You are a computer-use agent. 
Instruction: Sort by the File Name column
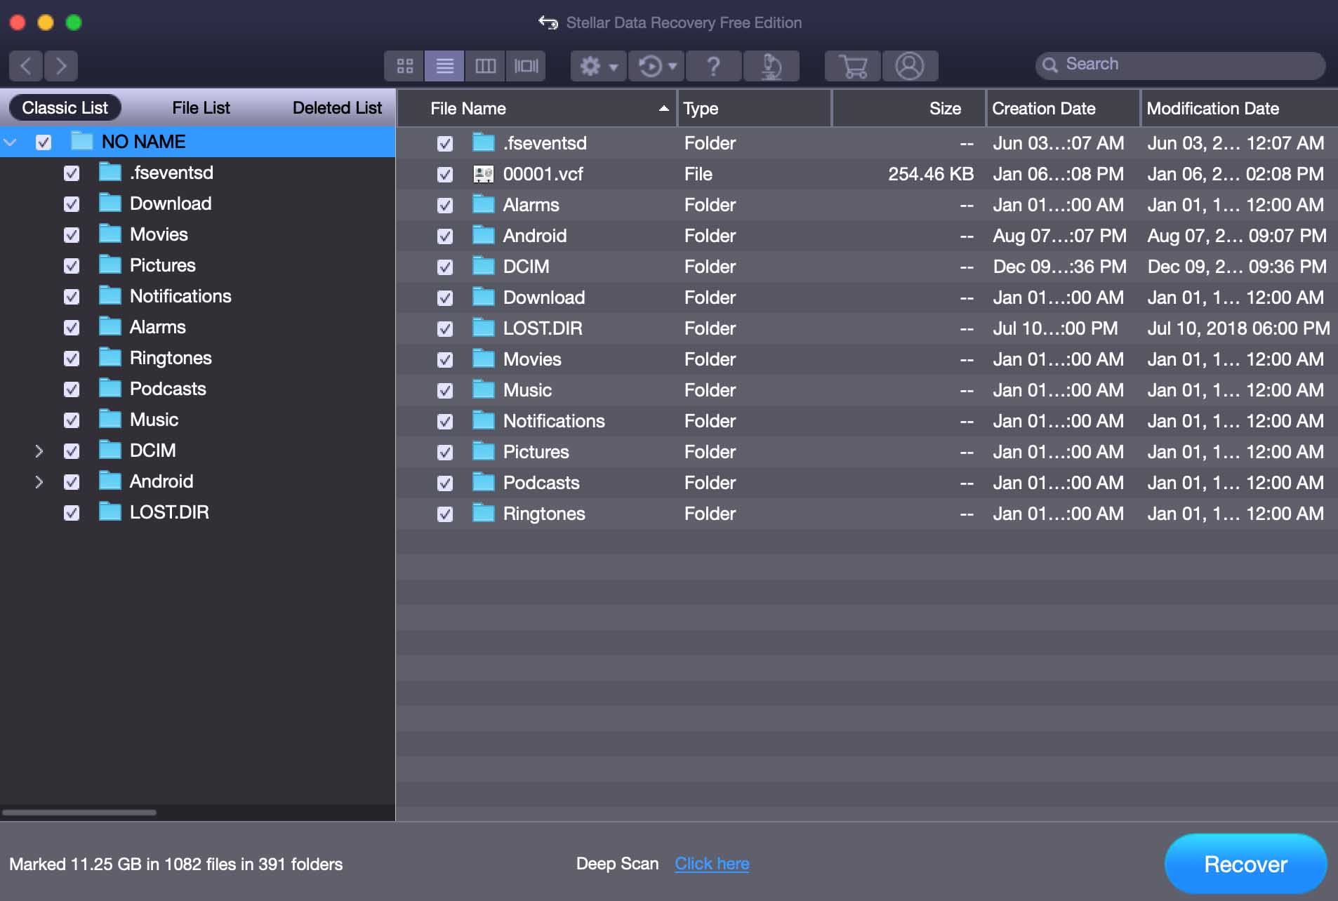click(537, 109)
